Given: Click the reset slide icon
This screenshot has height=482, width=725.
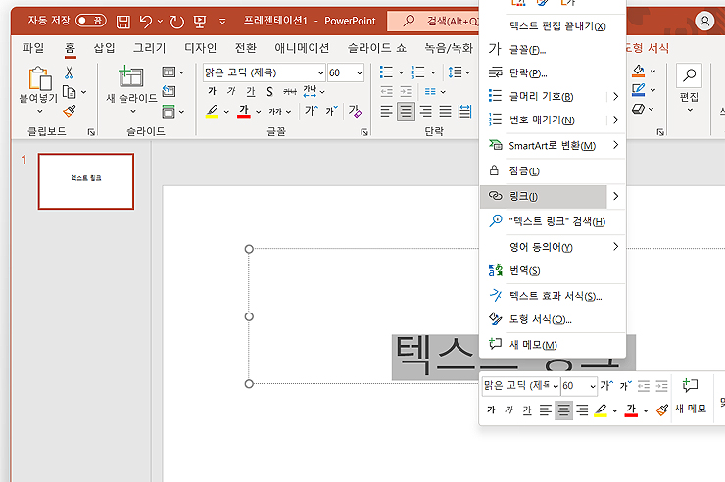Looking at the screenshot, I should pyautogui.click(x=169, y=91).
